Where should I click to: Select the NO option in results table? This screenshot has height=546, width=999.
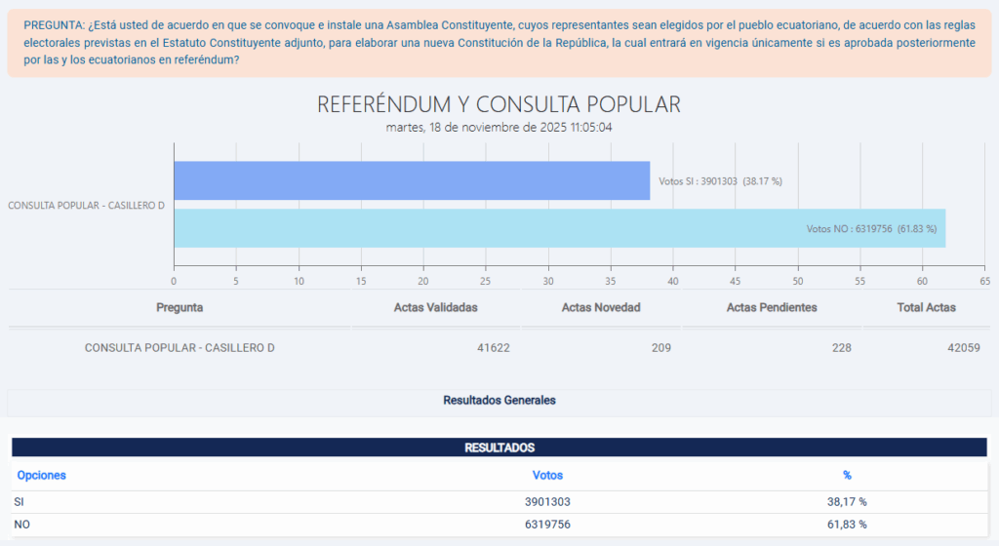[x=21, y=524]
